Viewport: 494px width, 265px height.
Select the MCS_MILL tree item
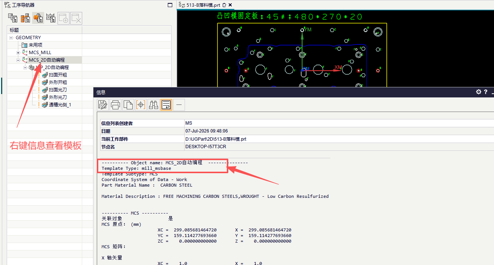(x=40, y=53)
